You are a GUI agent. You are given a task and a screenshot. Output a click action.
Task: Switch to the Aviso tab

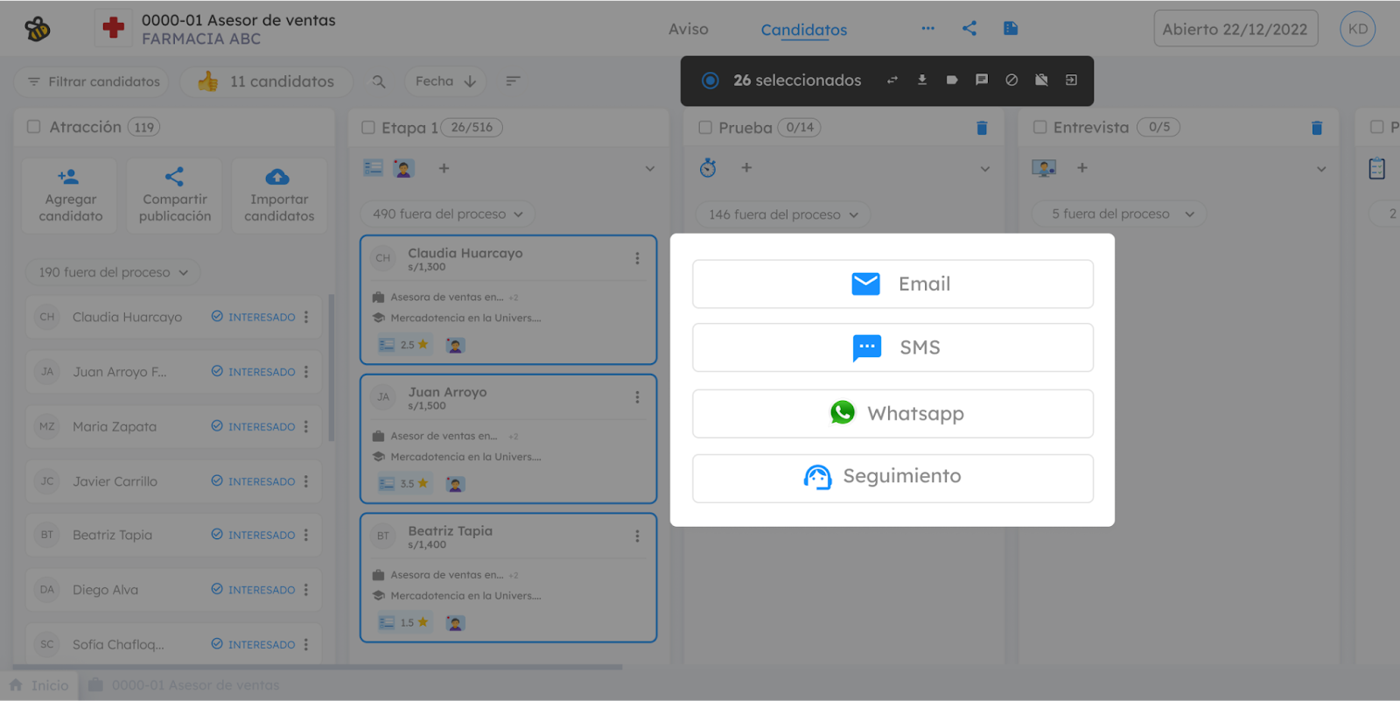[x=689, y=29]
